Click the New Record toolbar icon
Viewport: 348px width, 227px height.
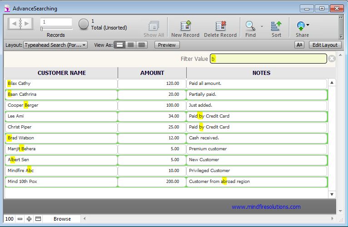(185, 26)
